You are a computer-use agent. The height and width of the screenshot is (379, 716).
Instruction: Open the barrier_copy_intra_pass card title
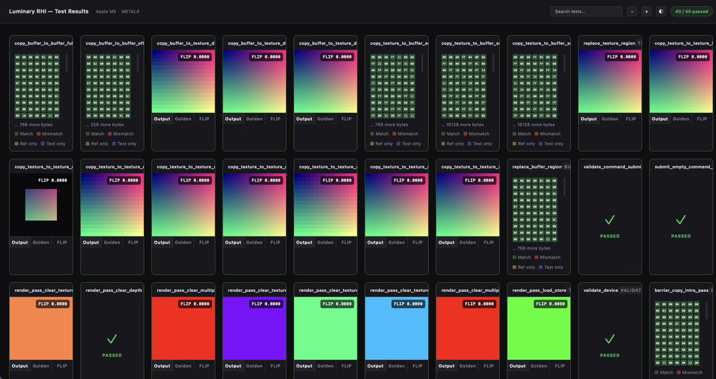[681, 290]
